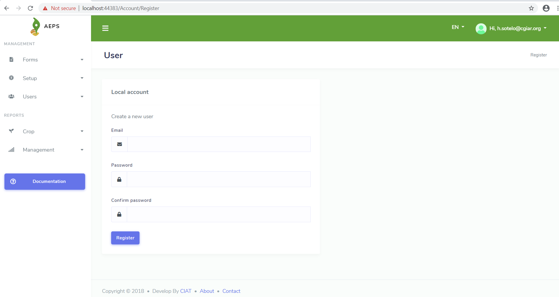Image resolution: width=559 pixels, height=297 pixels.
Task: Go back with browser back arrow
Action: 7,8
